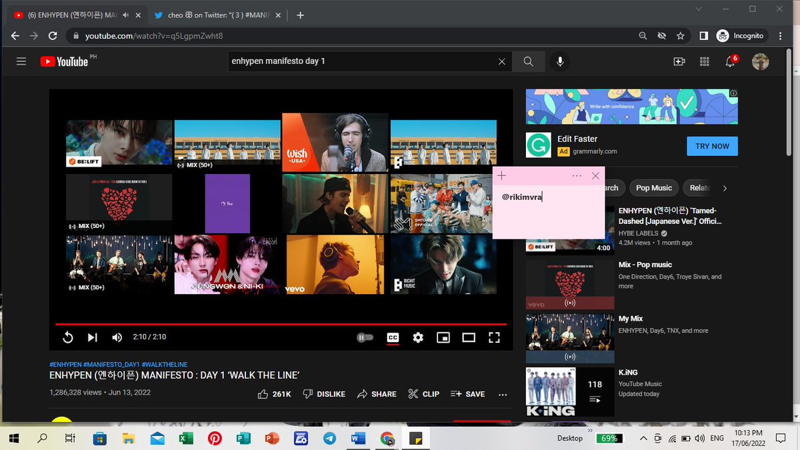Toggle closed captions CC
The width and height of the screenshot is (800, 450).
tap(393, 337)
